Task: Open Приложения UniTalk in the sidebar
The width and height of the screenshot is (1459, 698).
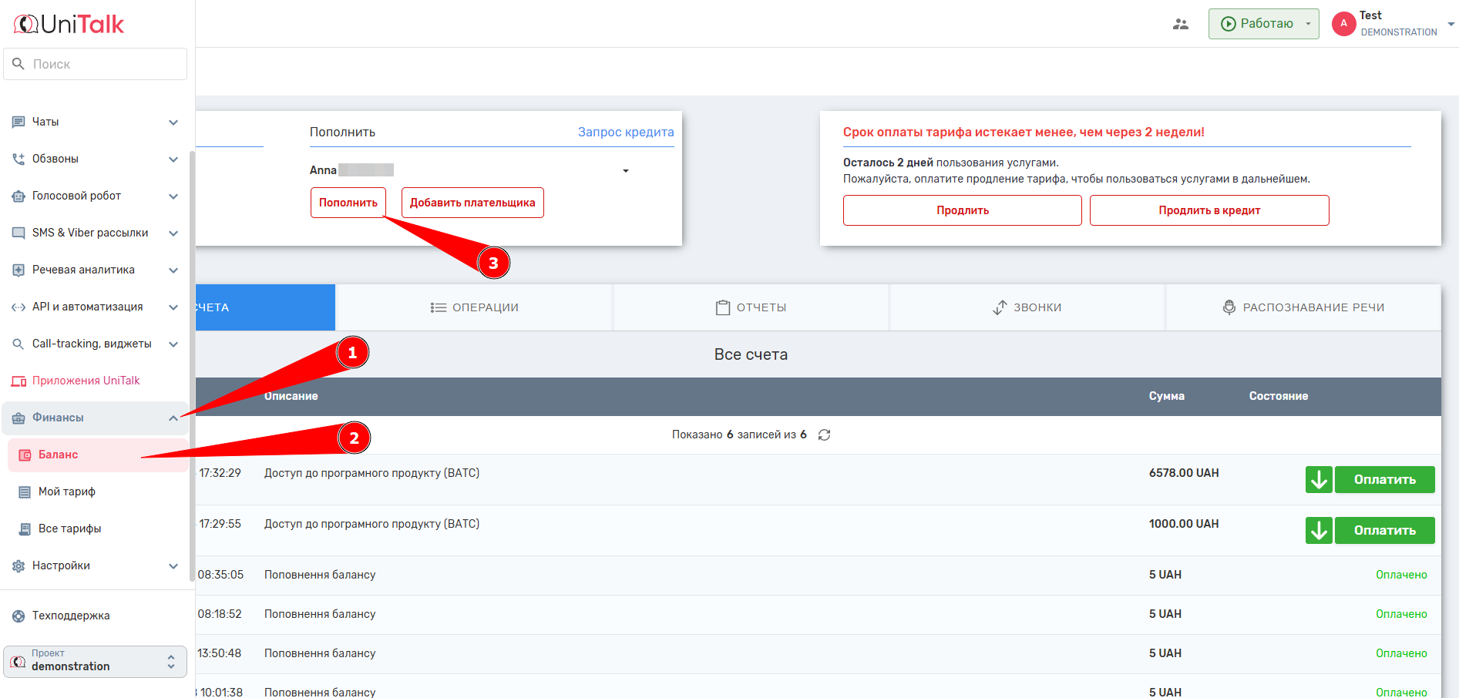Action: coord(86,381)
